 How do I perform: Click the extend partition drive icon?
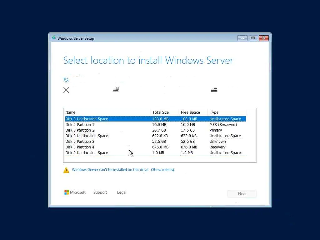(214, 90)
